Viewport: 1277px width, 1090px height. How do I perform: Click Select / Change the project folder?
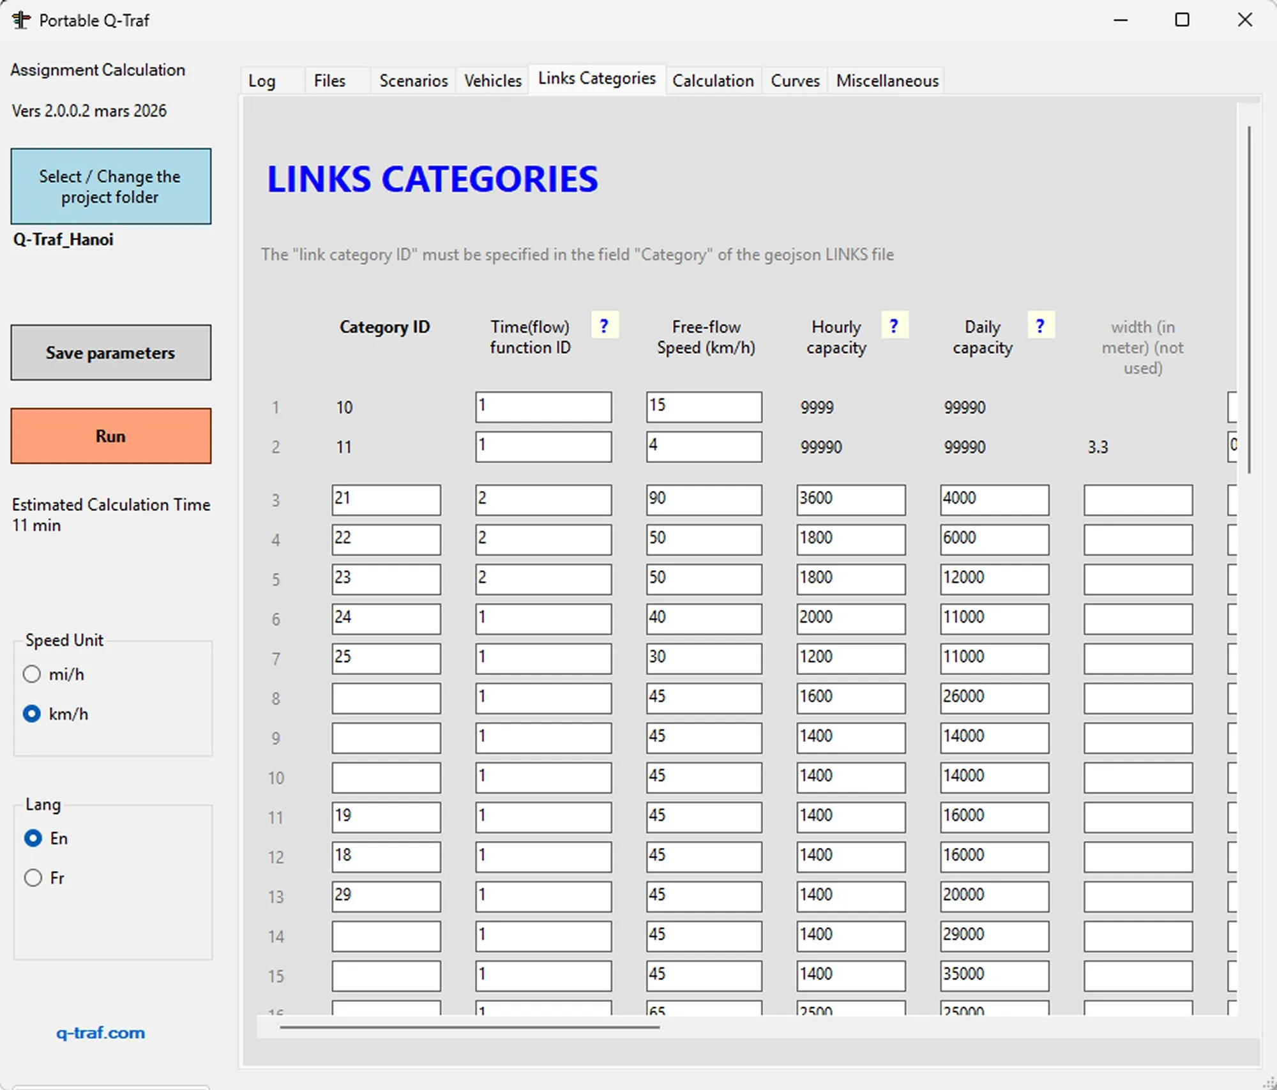(x=110, y=186)
